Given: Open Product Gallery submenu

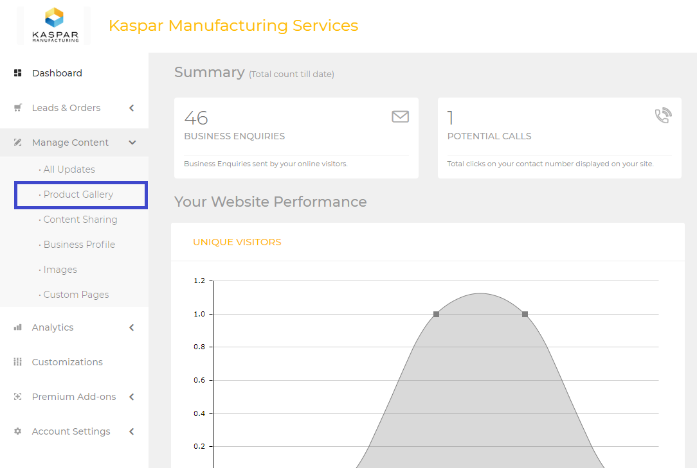Looking at the screenshot, I should click(78, 195).
